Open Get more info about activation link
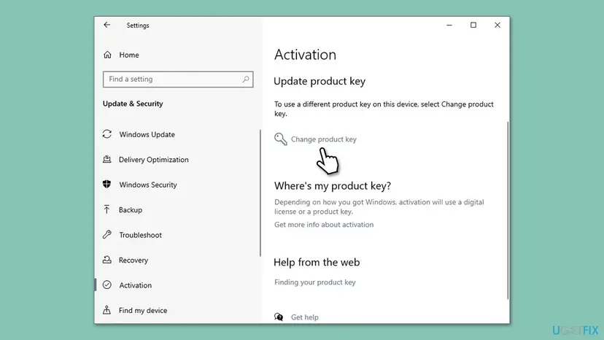This screenshot has height=340, width=604. click(324, 224)
